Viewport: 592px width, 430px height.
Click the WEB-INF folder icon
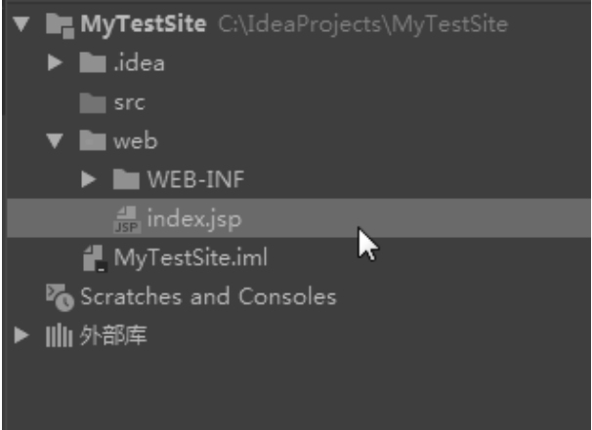click(x=126, y=179)
